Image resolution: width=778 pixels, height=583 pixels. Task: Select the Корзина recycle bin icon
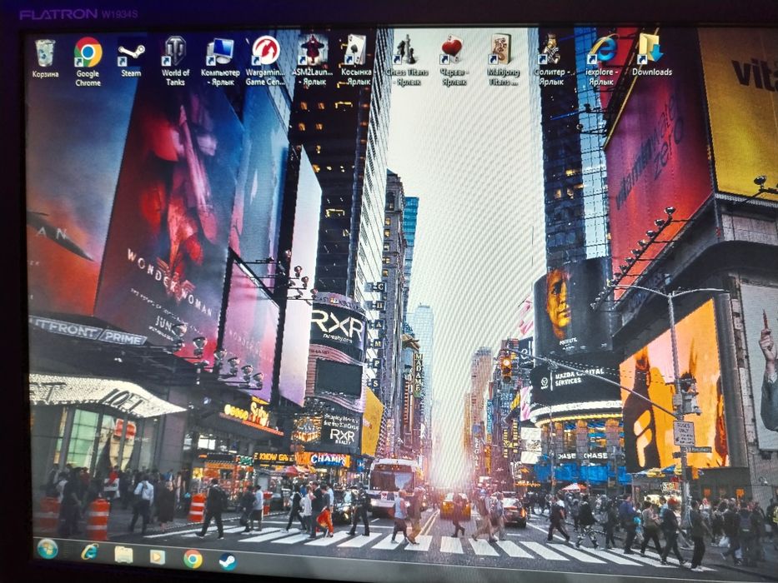point(45,58)
